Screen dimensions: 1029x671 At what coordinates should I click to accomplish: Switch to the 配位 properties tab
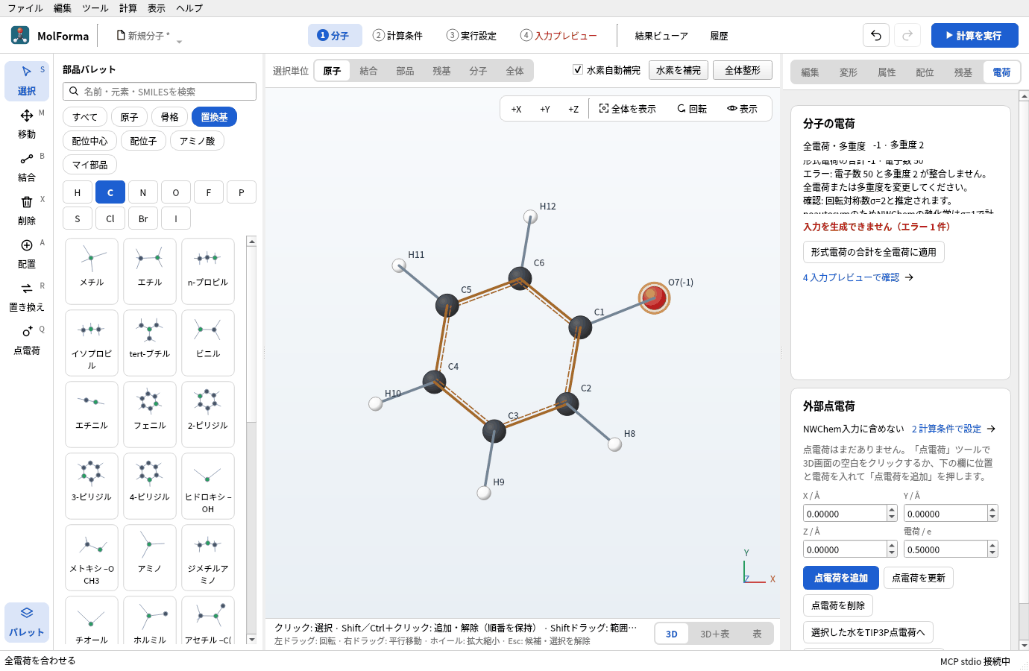point(925,72)
